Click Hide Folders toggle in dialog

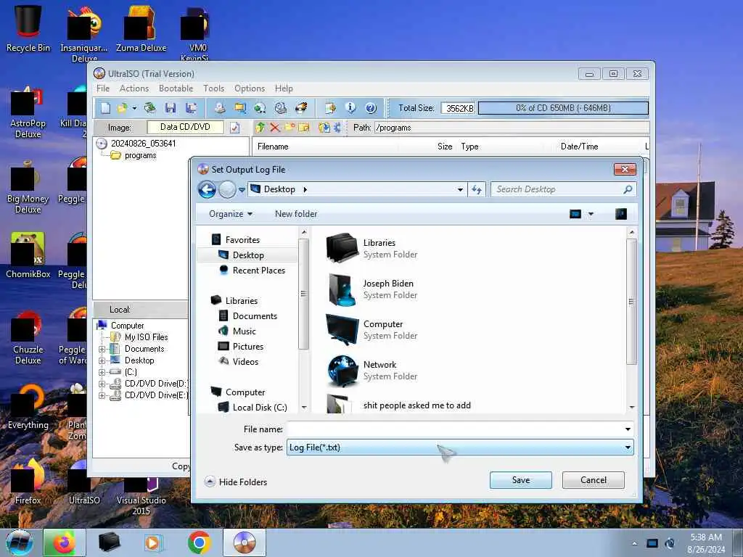pos(236,482)
